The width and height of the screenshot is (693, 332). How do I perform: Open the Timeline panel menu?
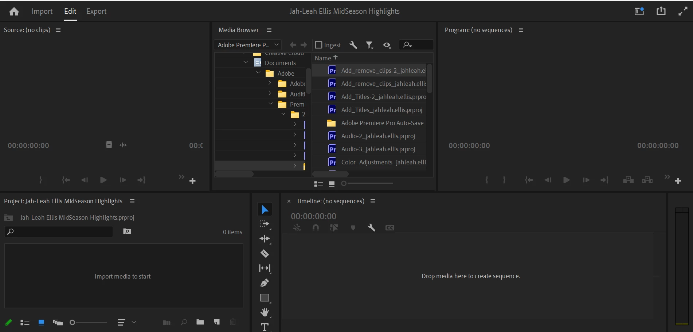tap(373, 201)
